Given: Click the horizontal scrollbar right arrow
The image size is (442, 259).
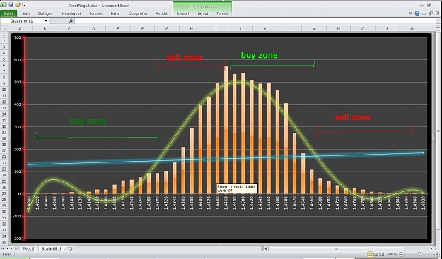Looking at the screenshot, I should 431,248.
